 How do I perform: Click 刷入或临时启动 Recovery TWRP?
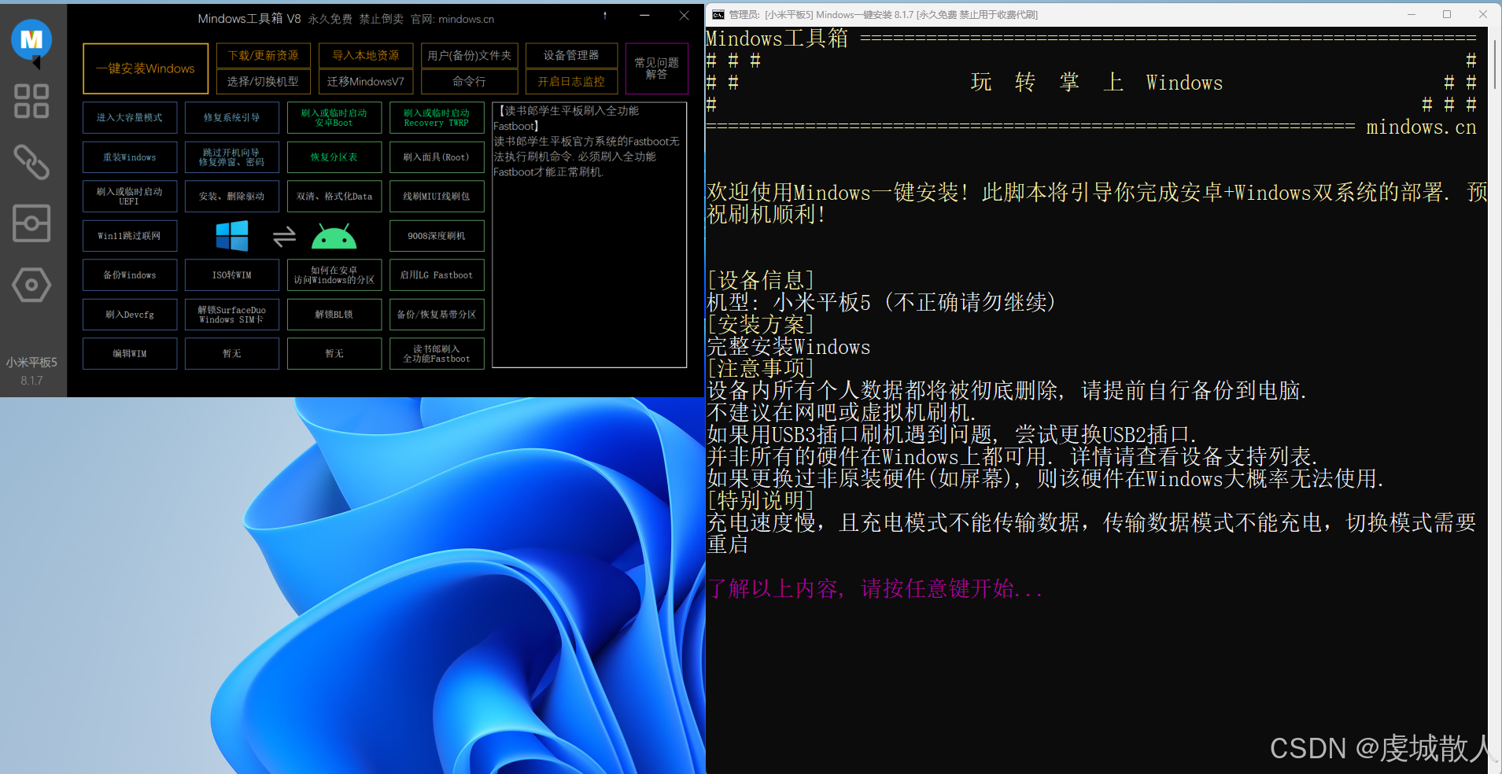437,118
